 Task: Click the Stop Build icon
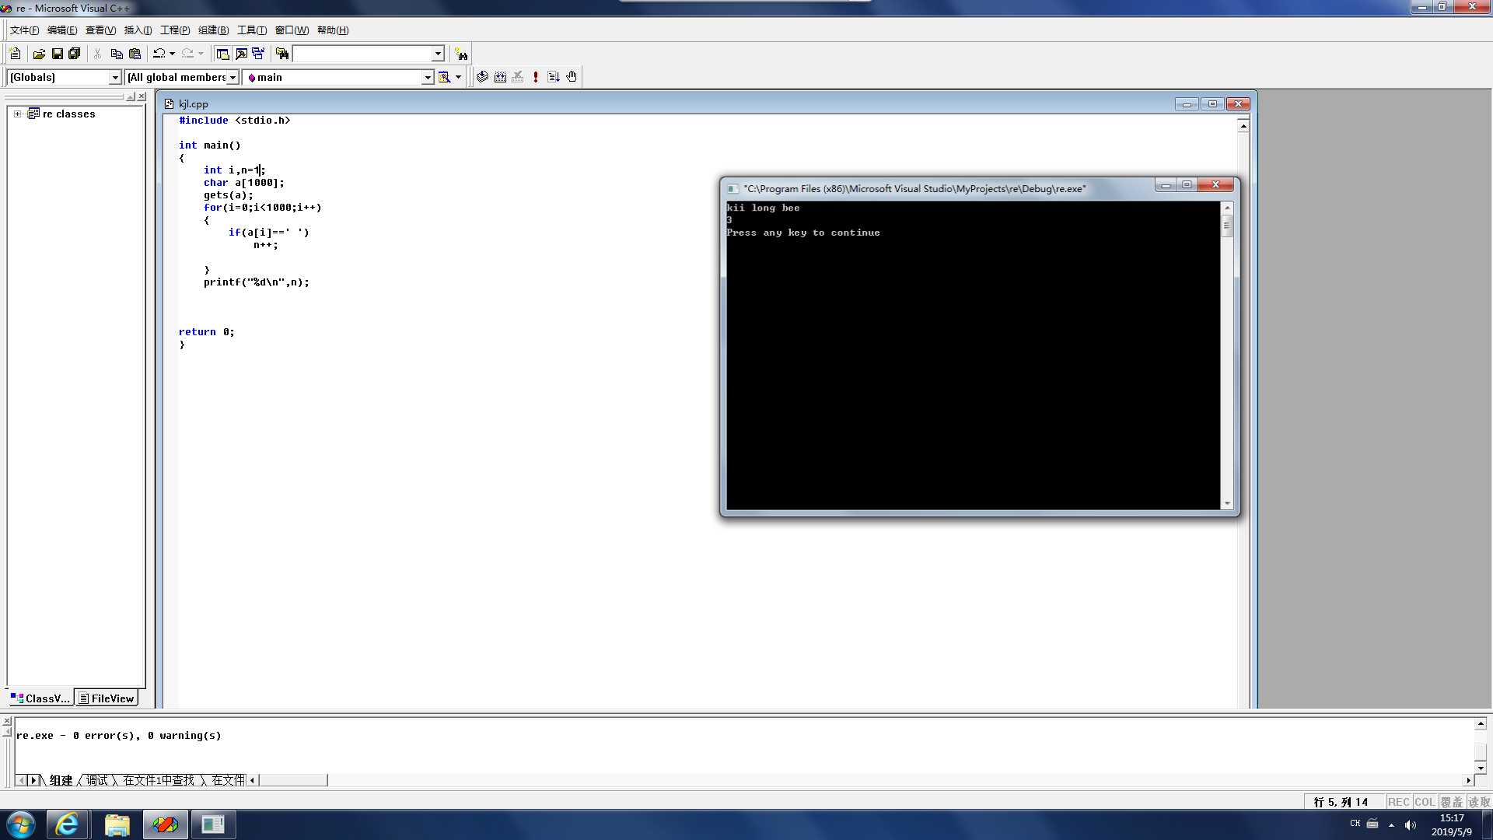[518, 77]
